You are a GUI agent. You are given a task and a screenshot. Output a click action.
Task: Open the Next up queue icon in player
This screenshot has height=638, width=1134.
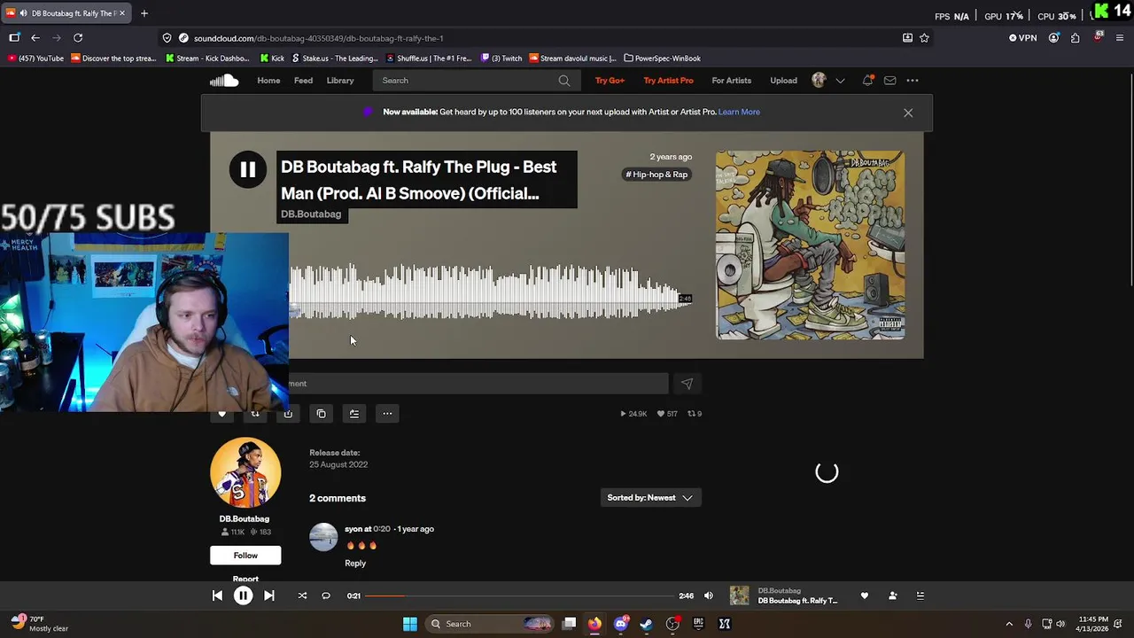point(920,596)
